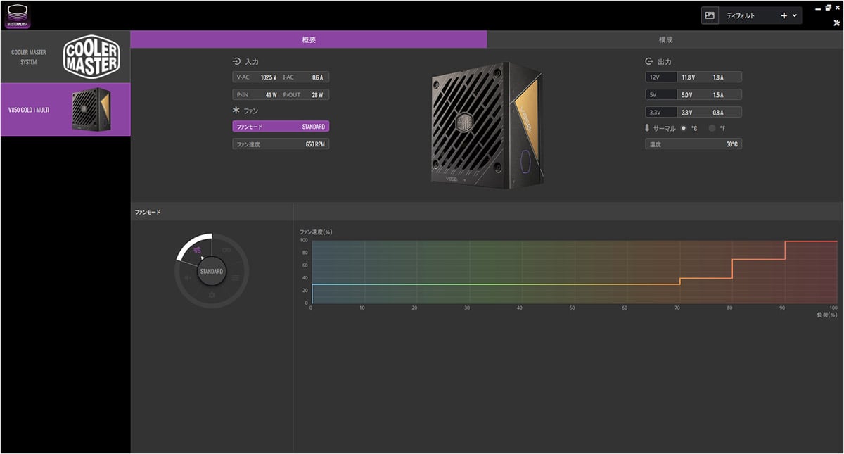Click the ファン速度 650 RPM field

coord(281,144)
